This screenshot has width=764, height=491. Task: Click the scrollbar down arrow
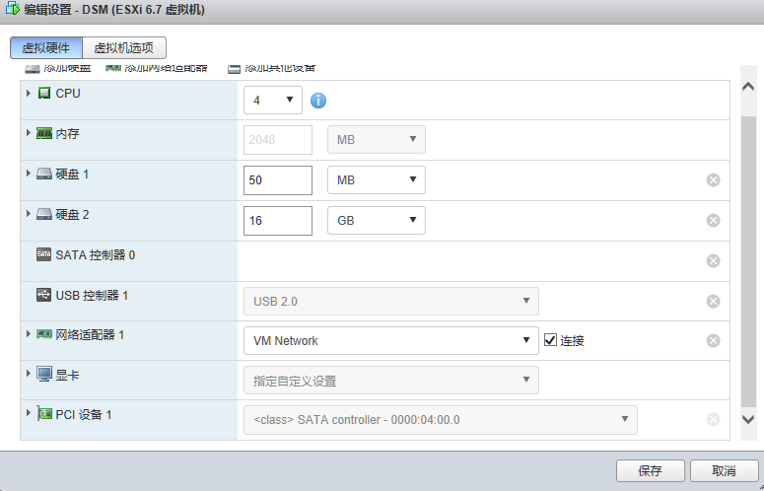click(748, 419)
